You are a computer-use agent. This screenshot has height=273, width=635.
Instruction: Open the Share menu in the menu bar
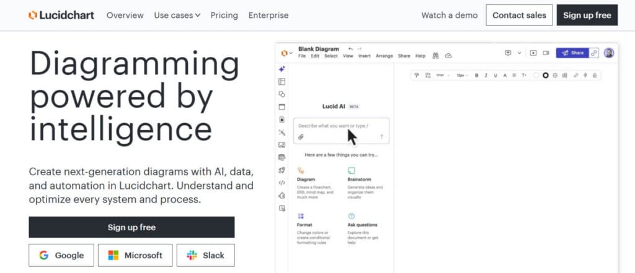(x=404, y=56)
